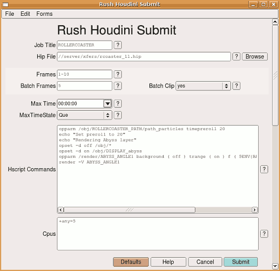The height and width of the screenshot is (271, 280).
Task: Click the '+any=5' text in Cpus
Action: click(x=67, y=221)
